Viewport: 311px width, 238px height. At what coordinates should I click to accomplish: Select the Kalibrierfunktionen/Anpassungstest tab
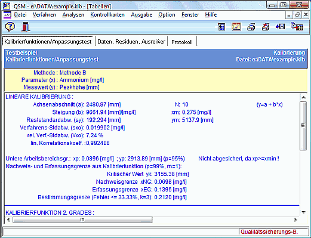[x=48, y=42]
